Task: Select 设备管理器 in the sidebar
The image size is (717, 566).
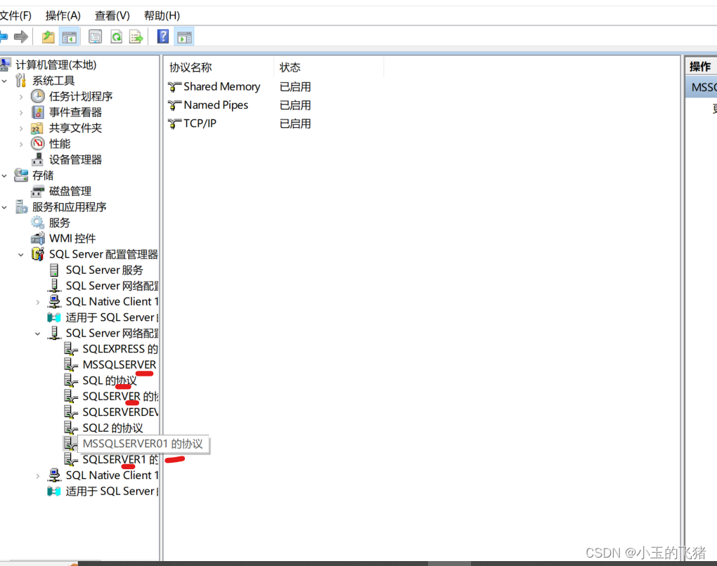Action: [74, 159]
